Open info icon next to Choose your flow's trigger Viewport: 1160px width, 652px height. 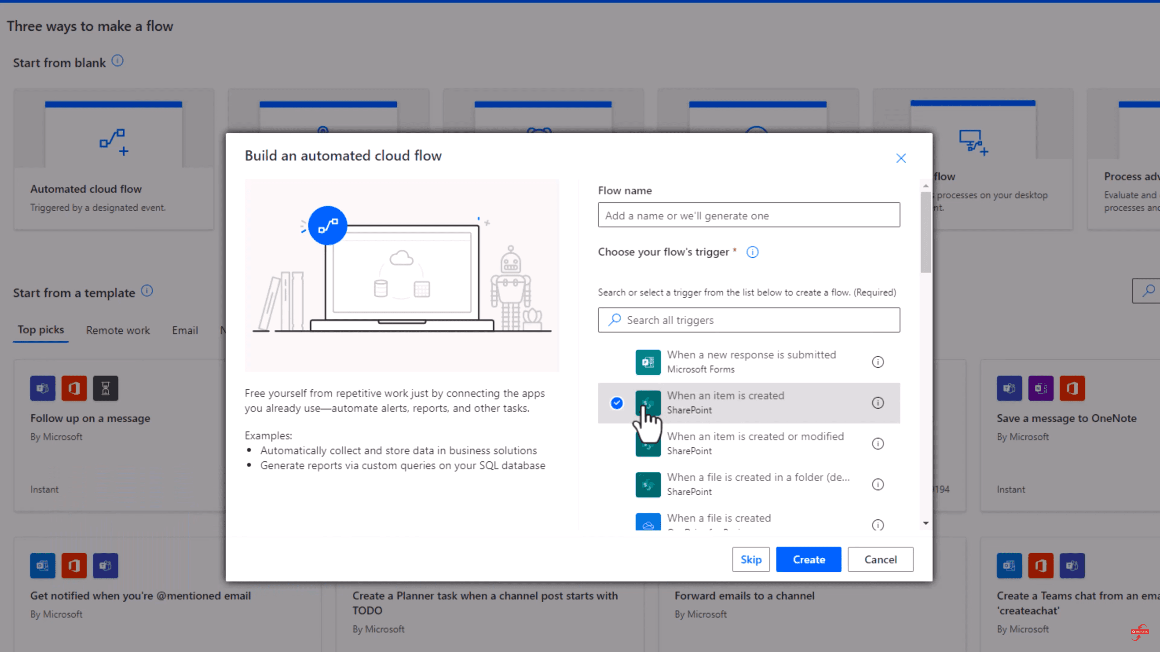[752, 252]
